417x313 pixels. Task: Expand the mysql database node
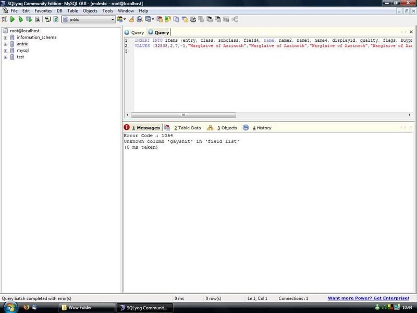pos(5,51)
